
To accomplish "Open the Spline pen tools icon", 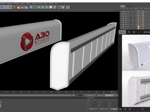I will tap(35, 7).
